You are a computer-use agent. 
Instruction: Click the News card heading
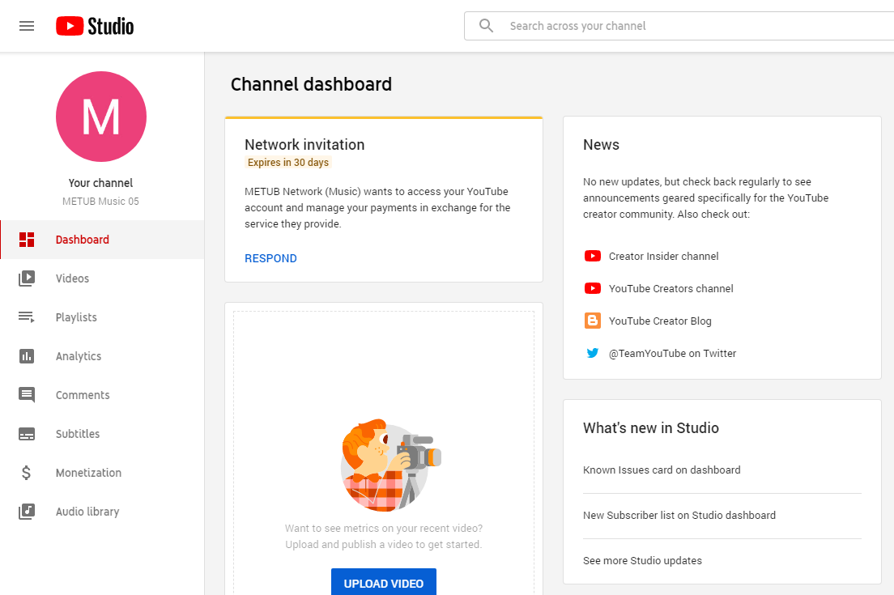coord(601,145)
